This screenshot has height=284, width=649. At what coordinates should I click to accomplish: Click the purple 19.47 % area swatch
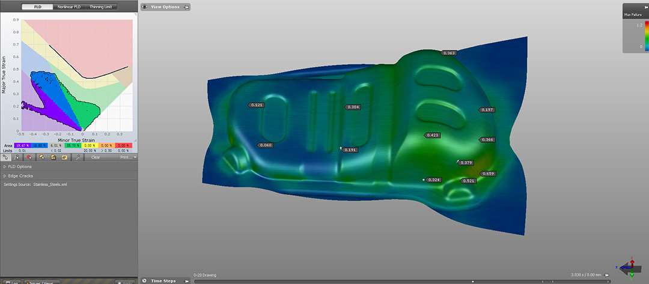pyautogui.click(x=22, y=145)
